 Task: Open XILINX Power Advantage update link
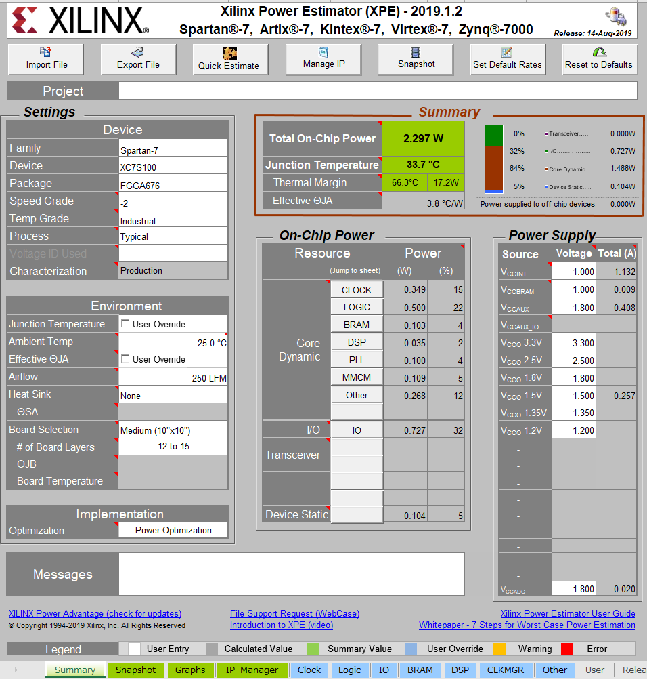pos(95,614)
